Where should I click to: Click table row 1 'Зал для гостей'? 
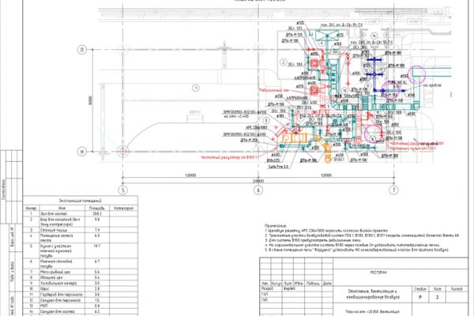tap(81, 213)
